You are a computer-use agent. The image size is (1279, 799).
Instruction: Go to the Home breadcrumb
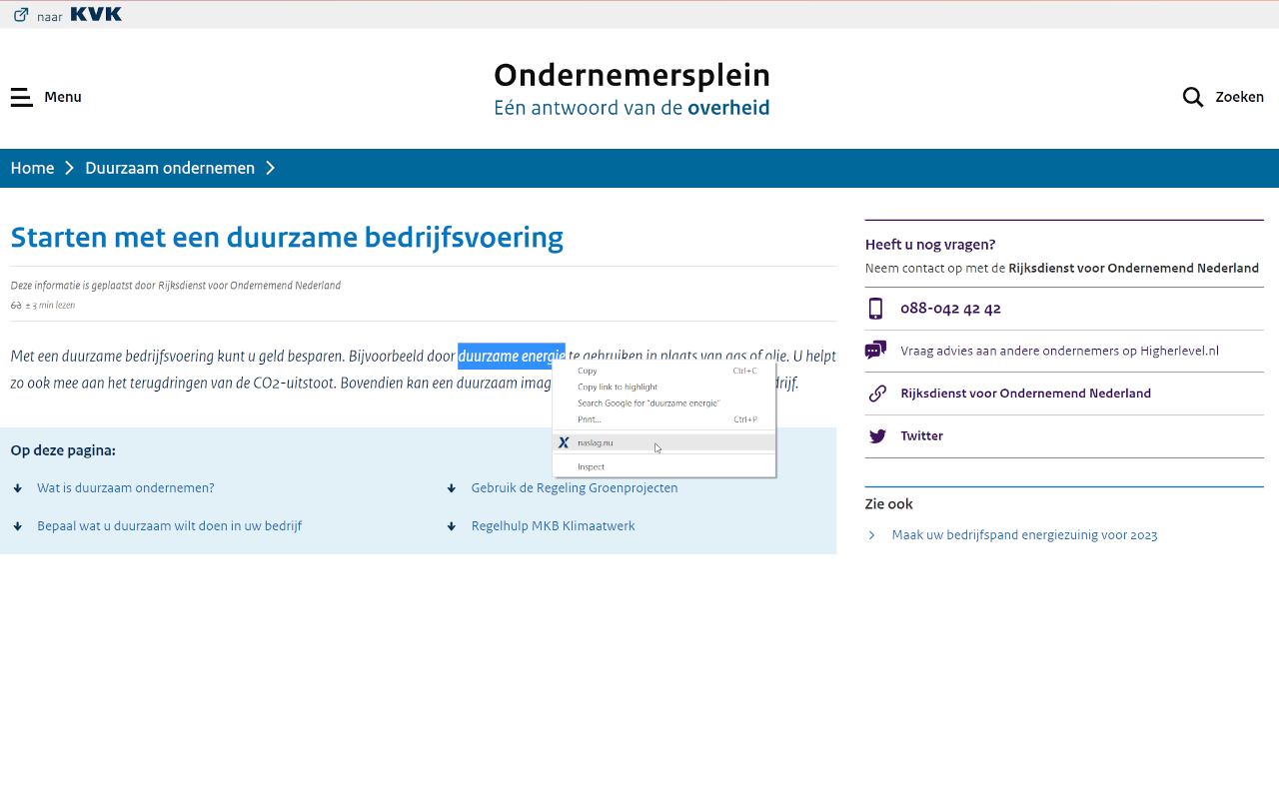point(32,168)
